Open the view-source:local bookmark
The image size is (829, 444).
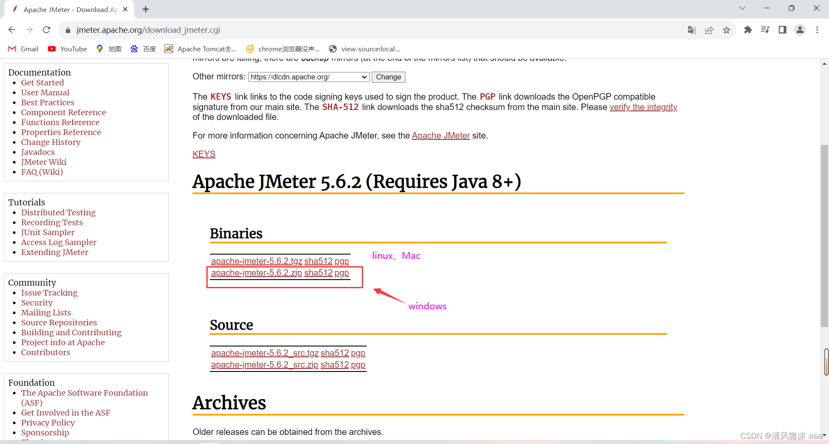(x=364, y=49)
